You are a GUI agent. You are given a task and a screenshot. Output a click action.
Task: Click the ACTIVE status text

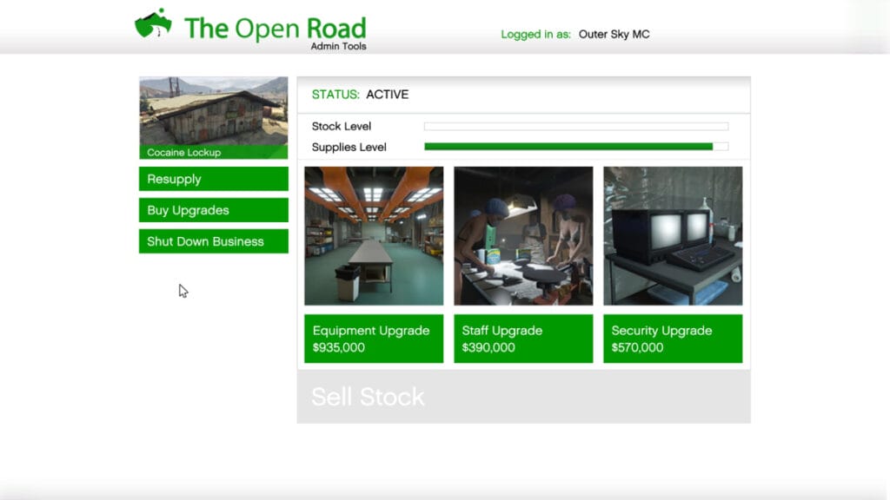pos(387,95)
